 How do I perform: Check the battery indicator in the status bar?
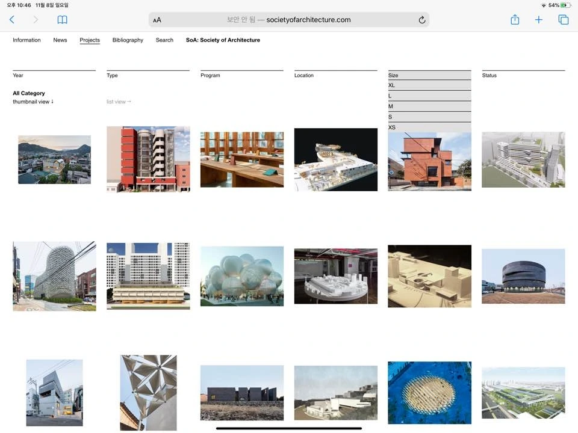[x=565, y=5]
